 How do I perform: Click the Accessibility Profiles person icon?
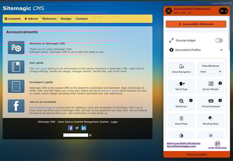[171, 50]
